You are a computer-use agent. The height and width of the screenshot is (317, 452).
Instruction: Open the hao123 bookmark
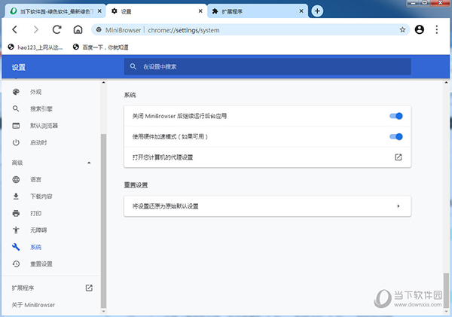35,47
